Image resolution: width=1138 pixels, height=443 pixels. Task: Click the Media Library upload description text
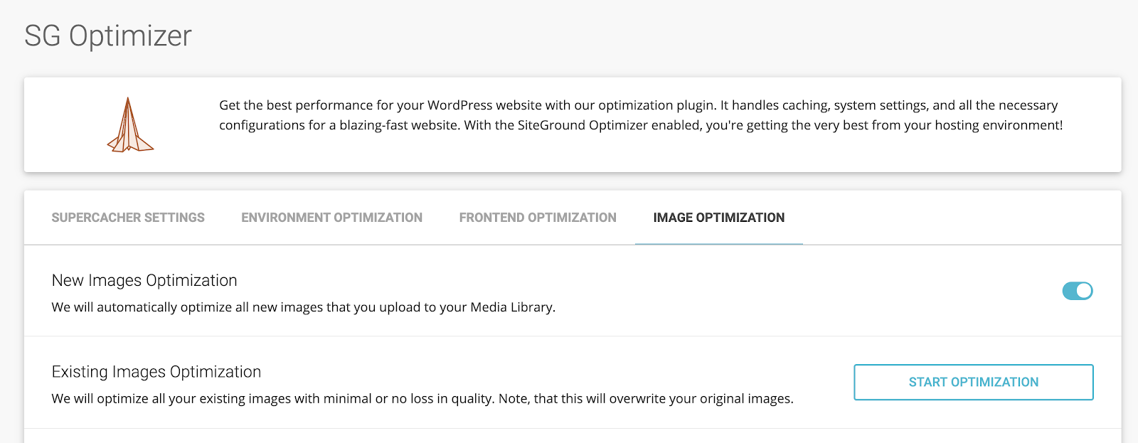click(x=303, y=307)
